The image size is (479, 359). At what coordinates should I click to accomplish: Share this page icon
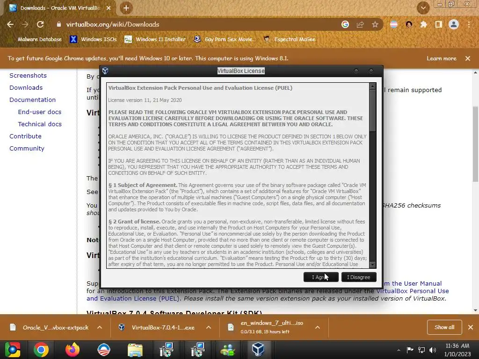pyautogui.click(x=360, y=24)
